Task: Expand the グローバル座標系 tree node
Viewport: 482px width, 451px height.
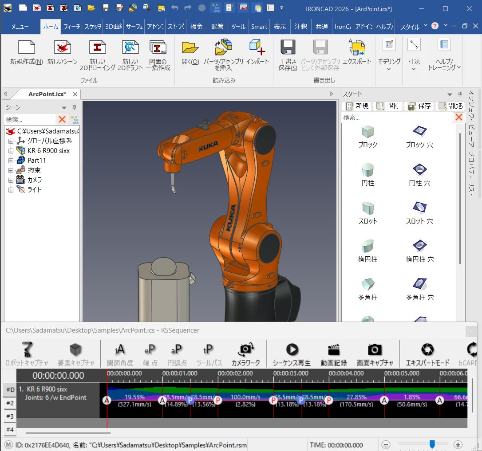Action: (11, 141)
